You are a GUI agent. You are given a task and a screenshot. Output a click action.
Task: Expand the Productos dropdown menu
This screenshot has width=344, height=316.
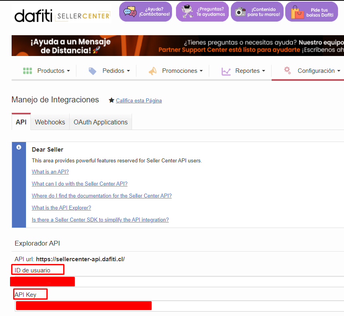54,71
